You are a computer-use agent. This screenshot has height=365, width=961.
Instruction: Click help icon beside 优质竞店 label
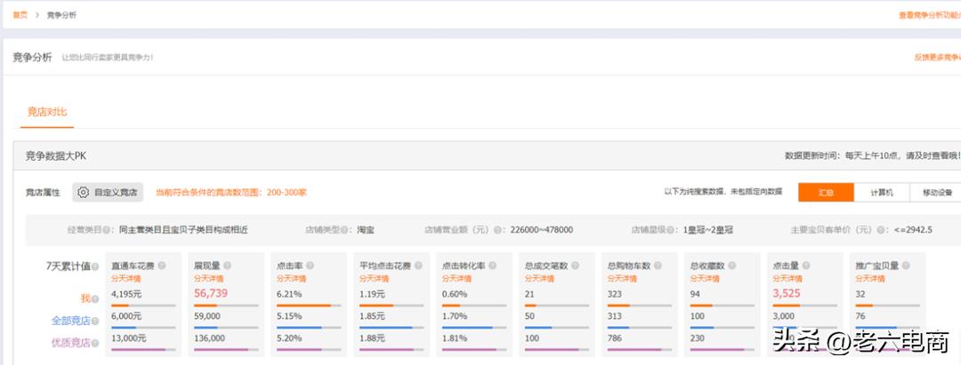click(95, 343)
